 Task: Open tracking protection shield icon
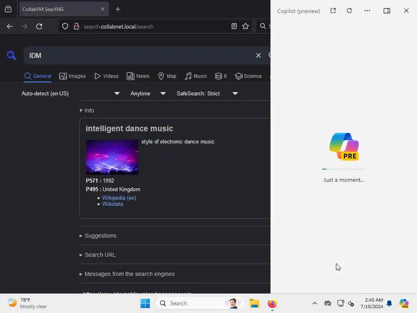65,26
